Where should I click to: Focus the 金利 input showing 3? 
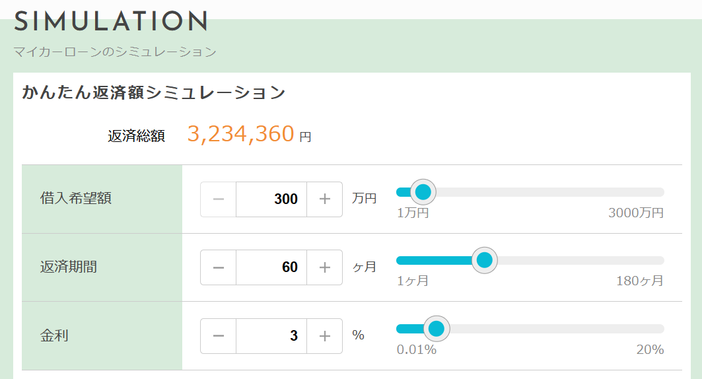point(271,335)
